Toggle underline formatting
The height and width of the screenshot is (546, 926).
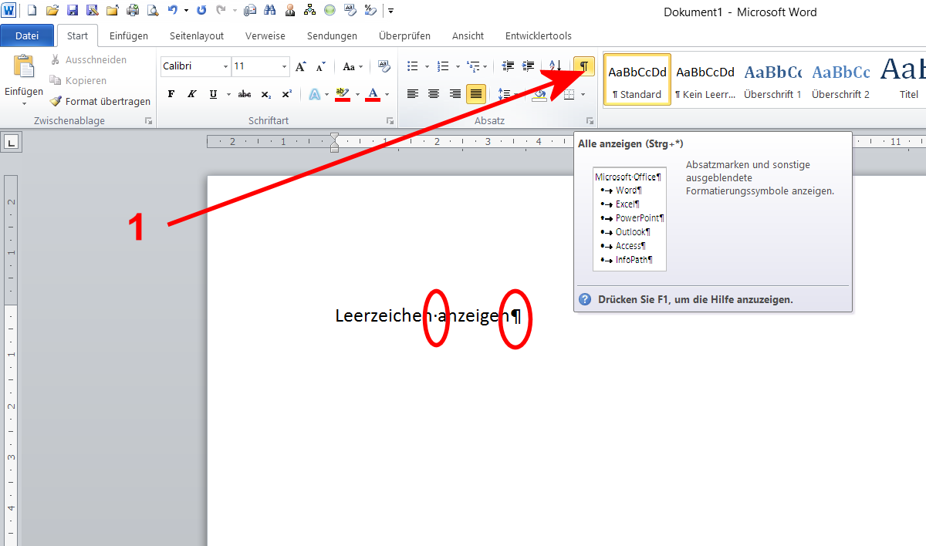click(213, 94)
